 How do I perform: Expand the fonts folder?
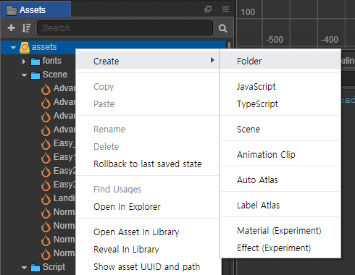pyautogui.click(x=24, y=62)
